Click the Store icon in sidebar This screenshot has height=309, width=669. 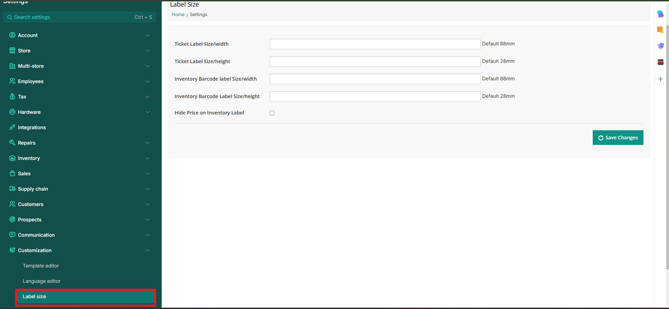pyautogui.click(x=12, y=50)
